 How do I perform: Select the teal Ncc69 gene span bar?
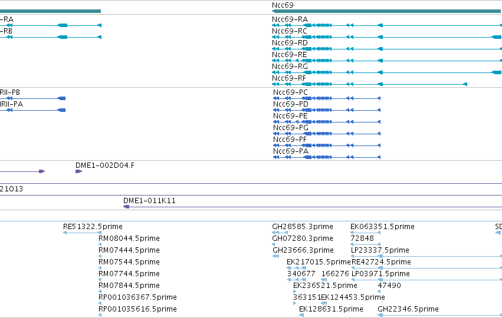pyautogui.click(x=386, y=11)
